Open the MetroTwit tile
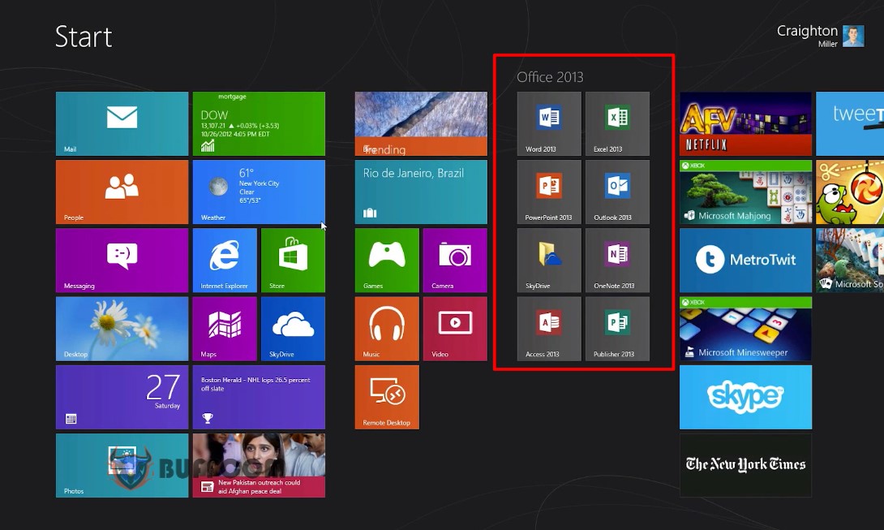Viewport: 884px width, 530px height. tap(745, 261)
